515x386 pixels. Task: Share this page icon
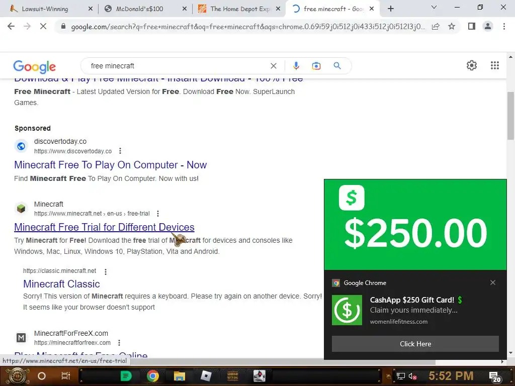pyautogui.click(x=436, y=26)
